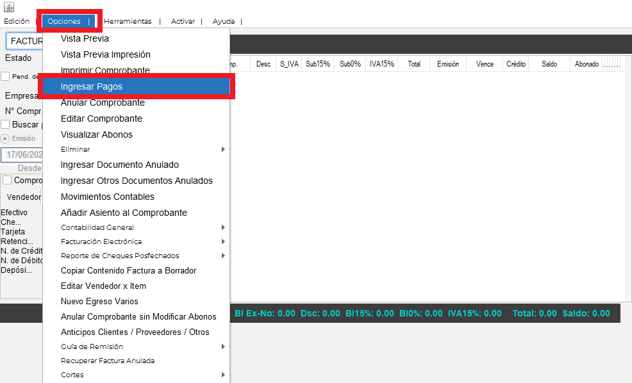The width and height of the screenshot is (632, 383).
Task: Select Vista Previa menu entry
Action: coord(137,38)
